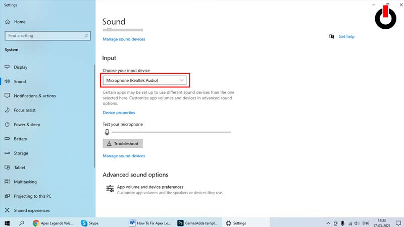Click the ENG language indicator
The width and height of the screenshot is (404, 227).
point(366,223)
